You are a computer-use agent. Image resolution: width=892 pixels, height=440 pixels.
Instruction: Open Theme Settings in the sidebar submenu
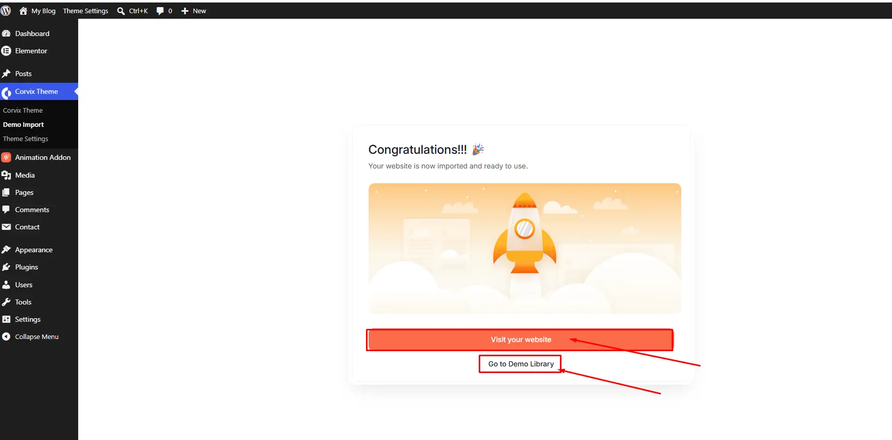(x=25, y=139)
